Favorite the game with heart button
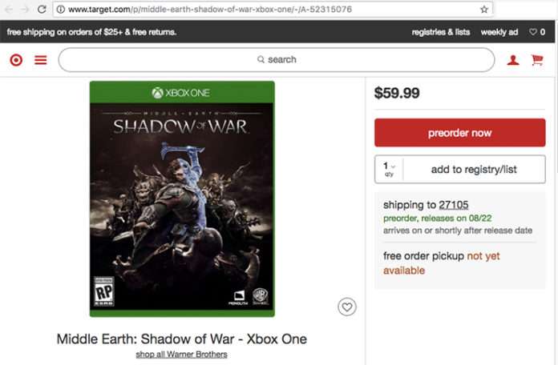Image resolution: width=558 pixels, height=365 pixels. click(x=346, y=307)
